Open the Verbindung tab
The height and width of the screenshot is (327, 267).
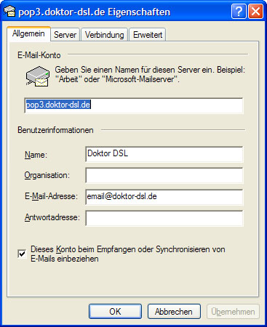(104, 35)
